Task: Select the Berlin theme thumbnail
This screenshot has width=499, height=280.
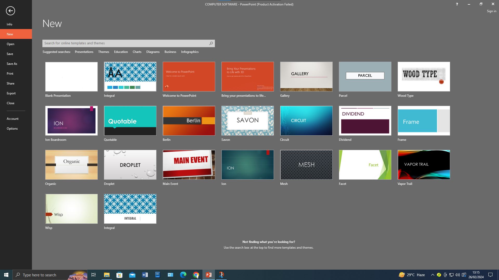Action: click(189, 121)
